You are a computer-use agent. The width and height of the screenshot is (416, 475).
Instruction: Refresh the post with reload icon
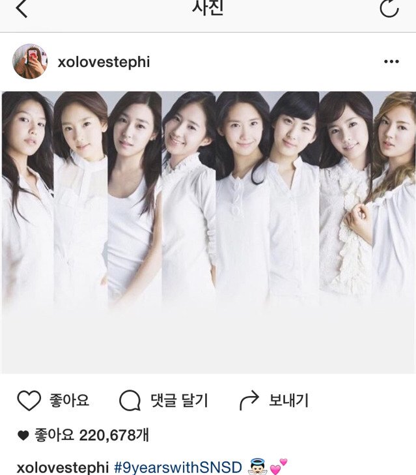coord(390,8)
